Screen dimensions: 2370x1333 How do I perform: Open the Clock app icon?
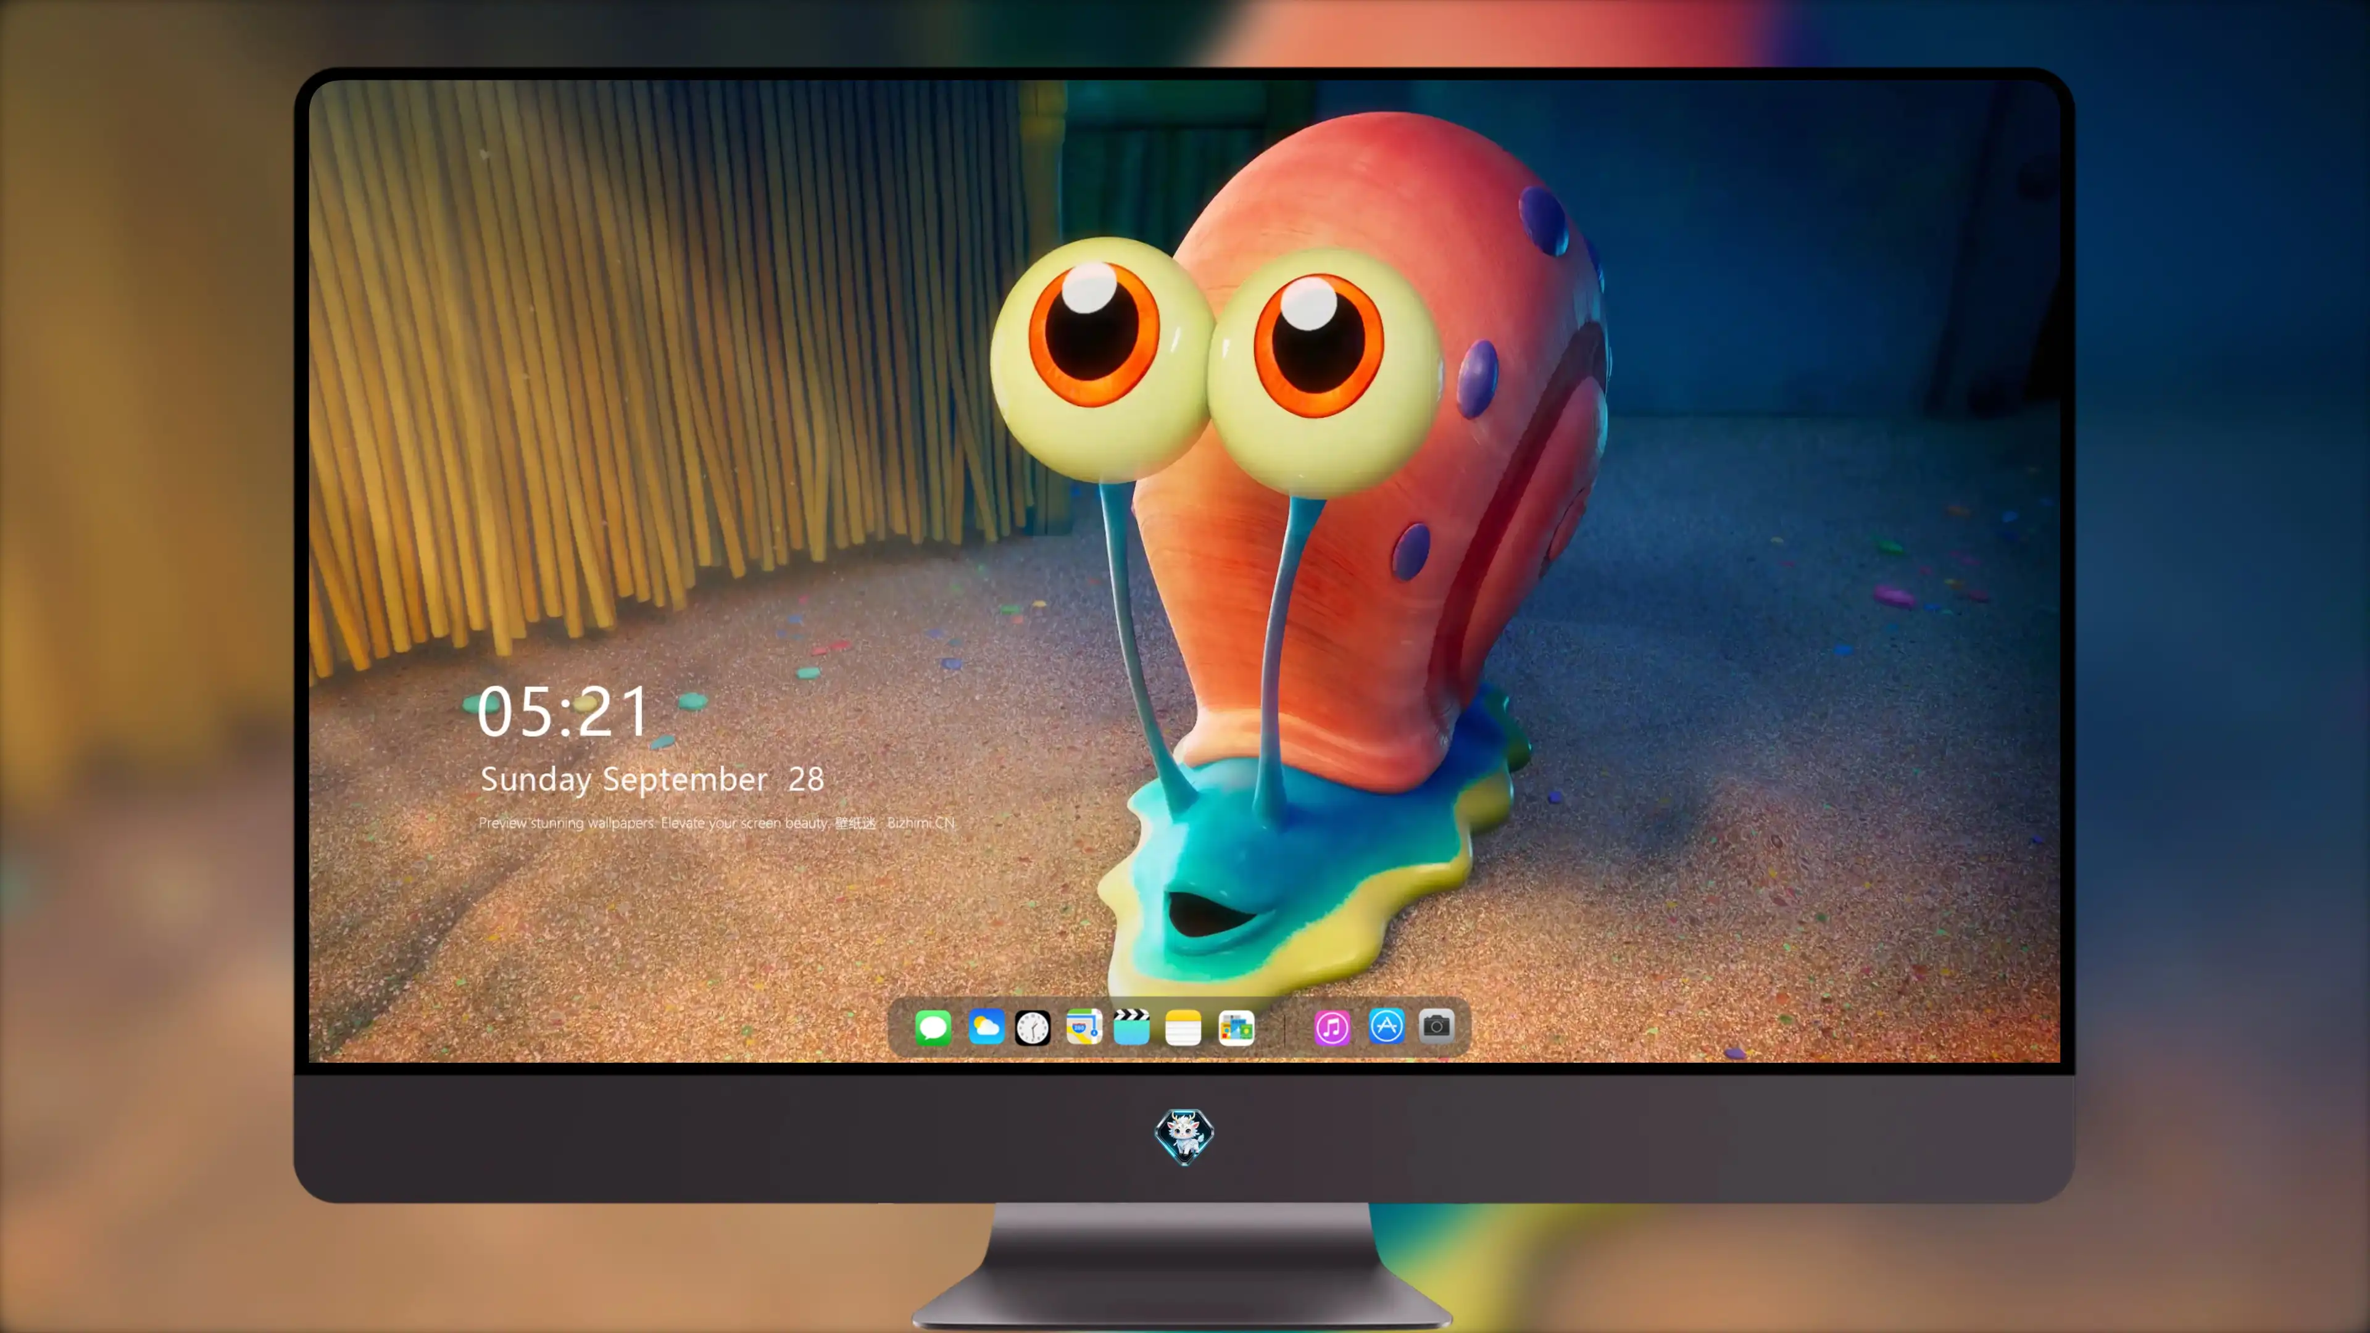1033,1027
